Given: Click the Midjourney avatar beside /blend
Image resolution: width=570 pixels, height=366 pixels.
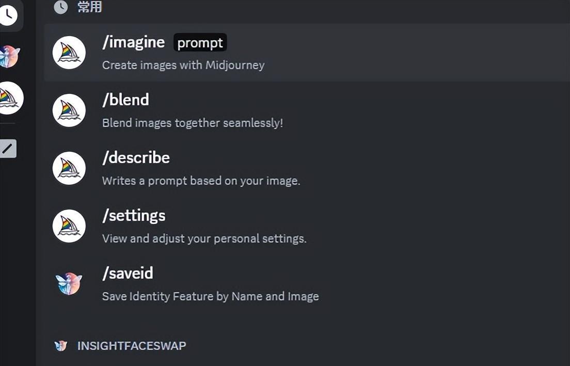Looking at the screenshot, I should tap(69, 110).
